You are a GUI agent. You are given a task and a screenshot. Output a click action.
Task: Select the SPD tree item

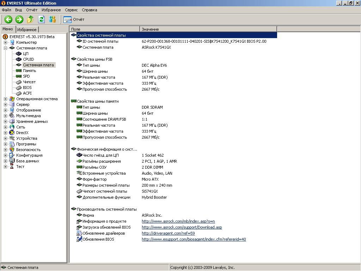coord(26,76)
